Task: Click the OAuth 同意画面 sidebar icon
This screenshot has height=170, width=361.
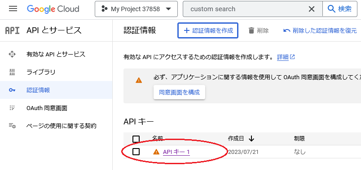Action: (12, 108)
